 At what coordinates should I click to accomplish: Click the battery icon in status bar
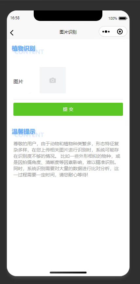pyautogui.click(x=123, y=18)
